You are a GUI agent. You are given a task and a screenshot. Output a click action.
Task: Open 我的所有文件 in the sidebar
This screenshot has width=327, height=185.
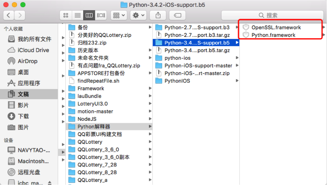point(29,39)
